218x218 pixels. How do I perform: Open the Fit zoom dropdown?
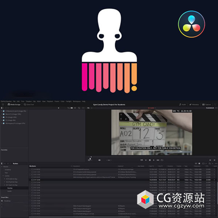[x=89, y=108]
